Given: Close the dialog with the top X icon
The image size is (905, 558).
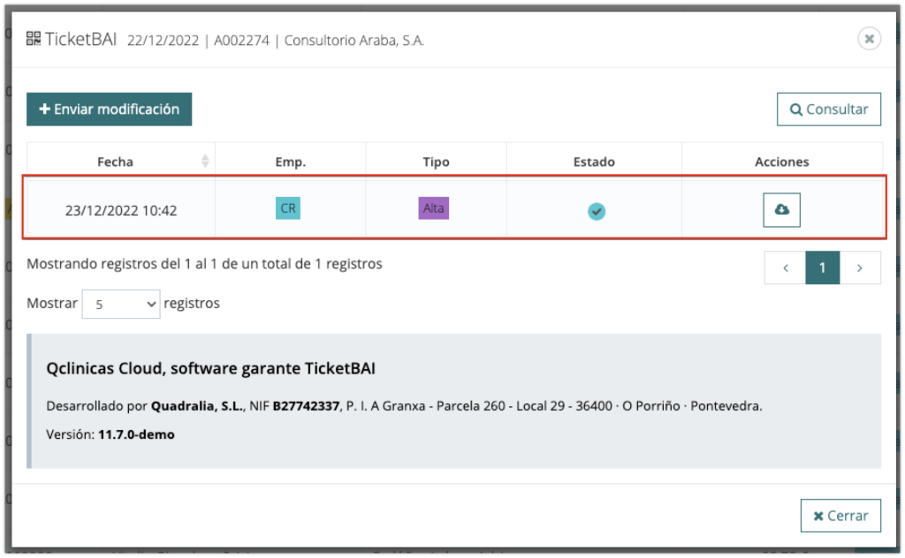Looking at the screenshot, I should coord(869,39).
